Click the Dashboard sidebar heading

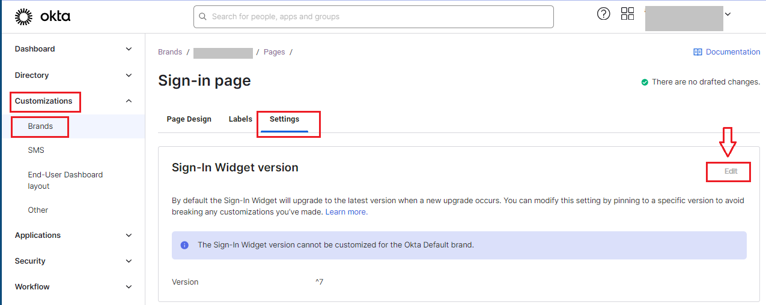coord(35,49)
